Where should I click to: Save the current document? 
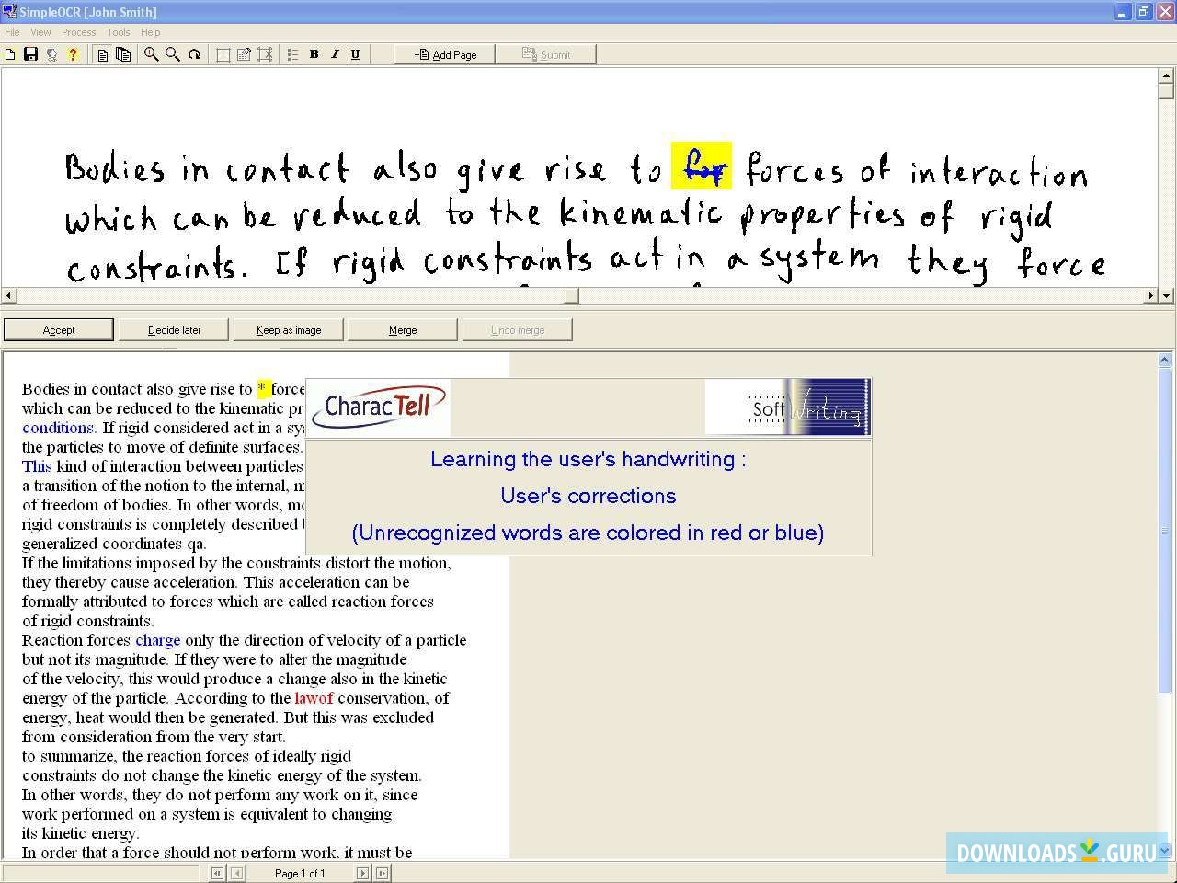point(30,53)
